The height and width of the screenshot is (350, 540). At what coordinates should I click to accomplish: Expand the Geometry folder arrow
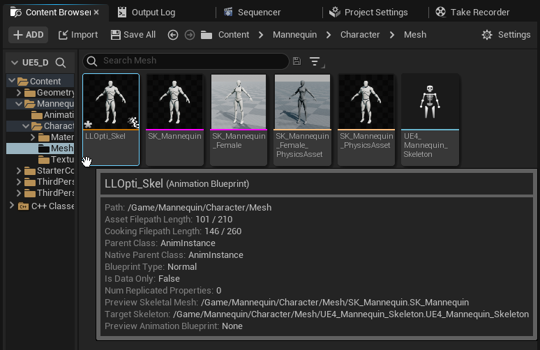click(20, 93)
